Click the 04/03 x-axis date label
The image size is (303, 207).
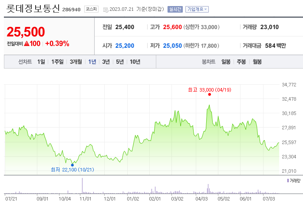pyautogui.click(x=201, y=199)
